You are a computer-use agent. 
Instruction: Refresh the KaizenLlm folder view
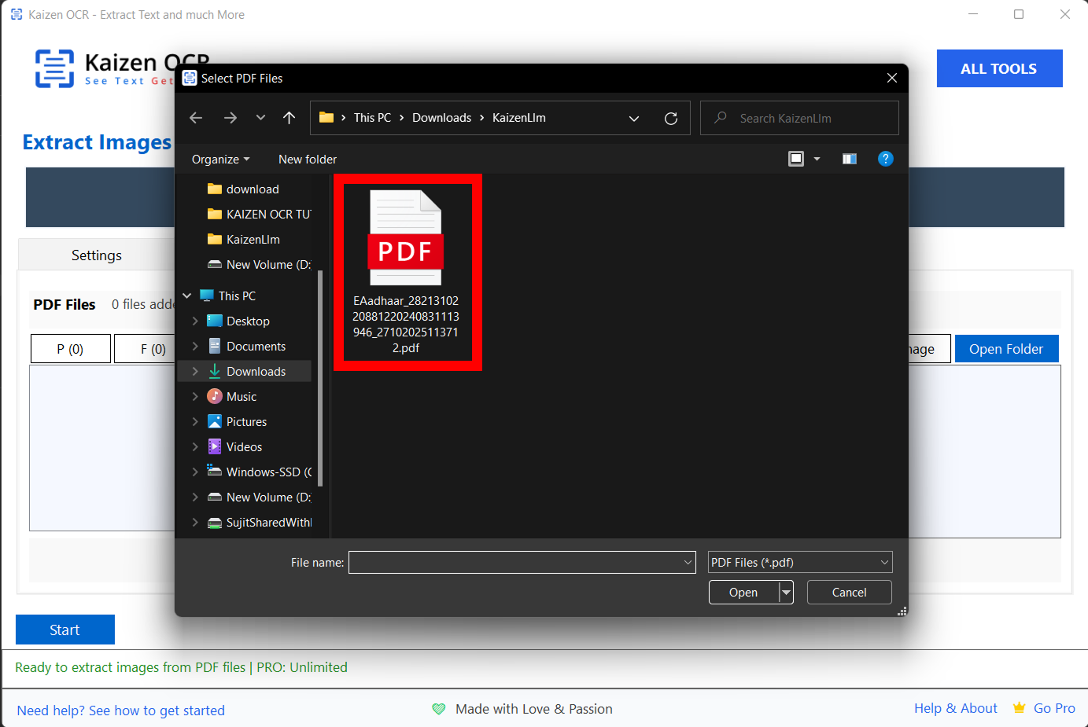click(670, 118)
